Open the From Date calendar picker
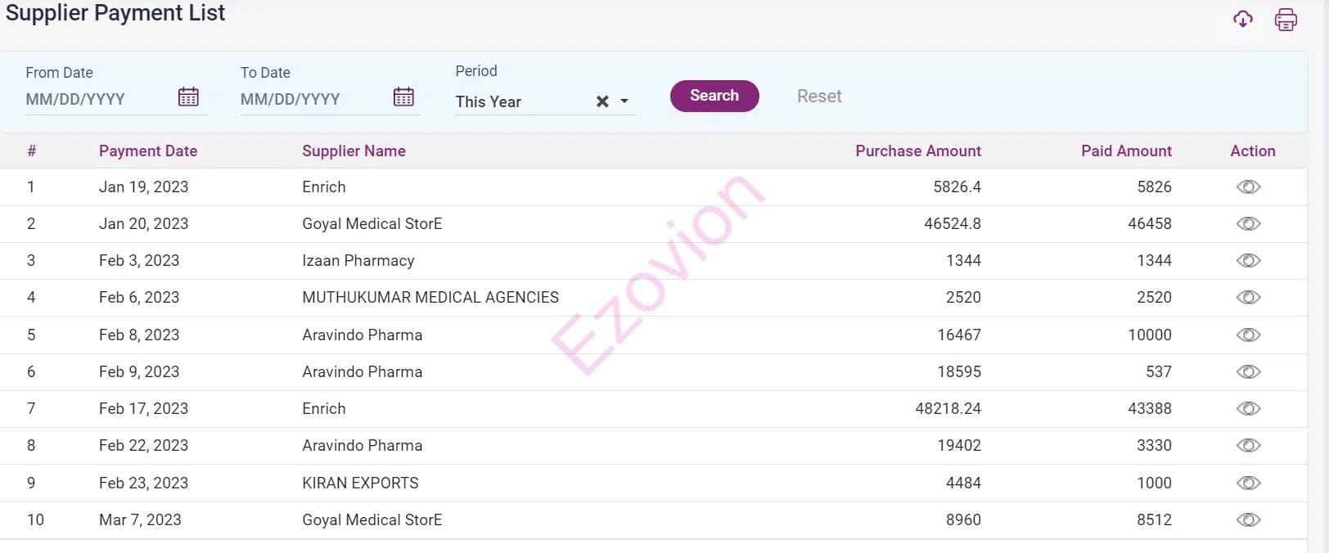1329x553 pixels. click(x=188, y=97)
